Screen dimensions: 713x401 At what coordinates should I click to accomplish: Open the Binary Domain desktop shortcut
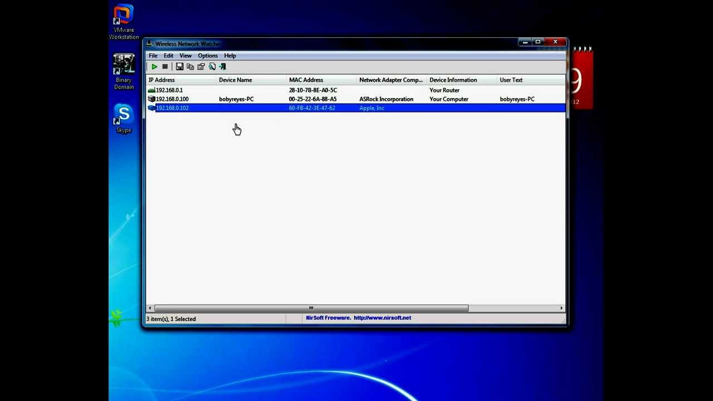[124, 72]
